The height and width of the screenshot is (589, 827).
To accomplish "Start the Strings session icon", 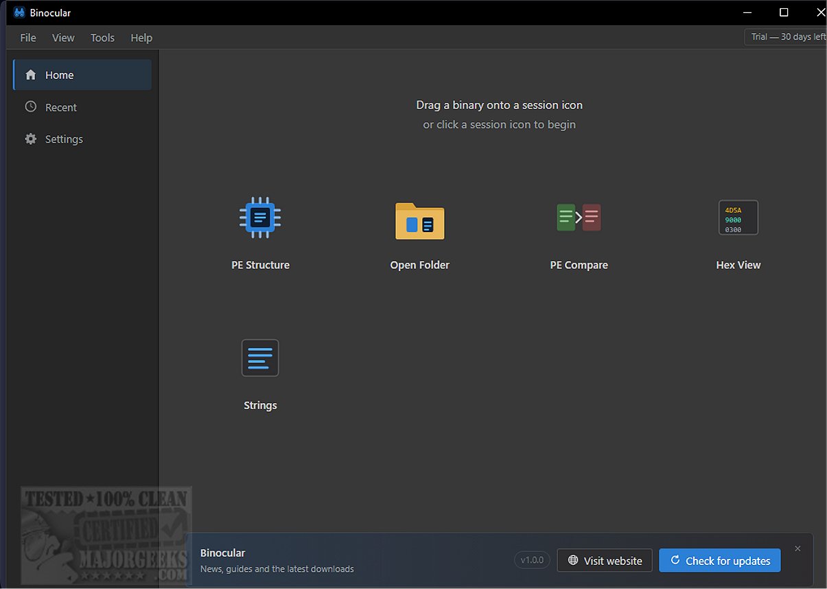I will click(x=260, y=358).
